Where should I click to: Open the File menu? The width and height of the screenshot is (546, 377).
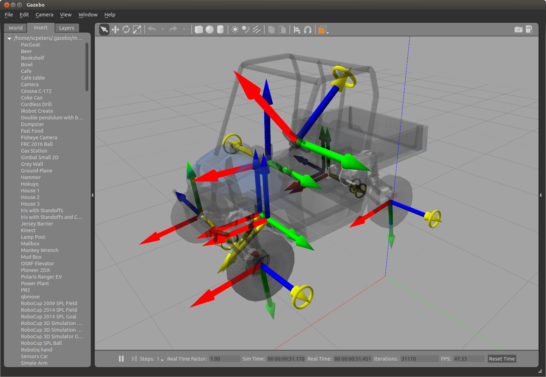click(9, 15)
